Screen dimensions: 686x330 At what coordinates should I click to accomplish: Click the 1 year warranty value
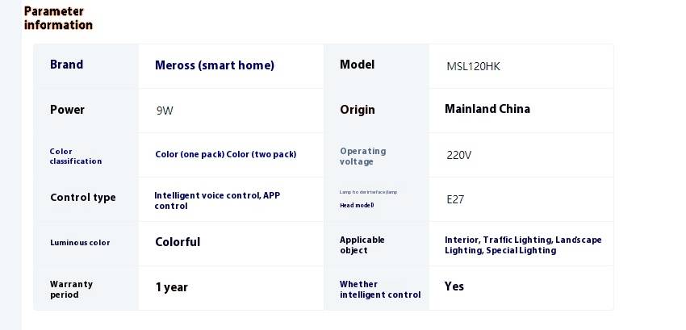point(171,287)
